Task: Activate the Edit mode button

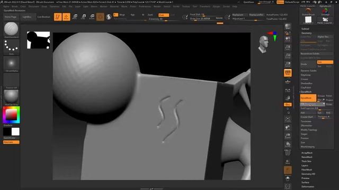Action: (58, 17)
